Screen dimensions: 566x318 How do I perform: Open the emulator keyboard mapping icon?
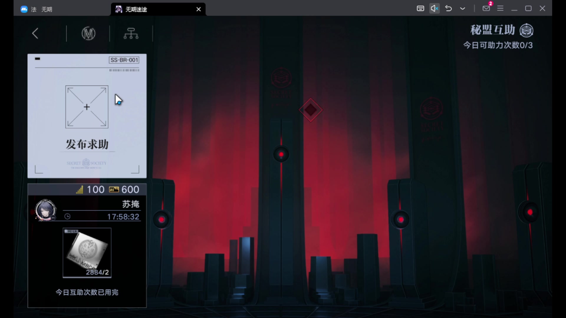[x=420, y=8]
